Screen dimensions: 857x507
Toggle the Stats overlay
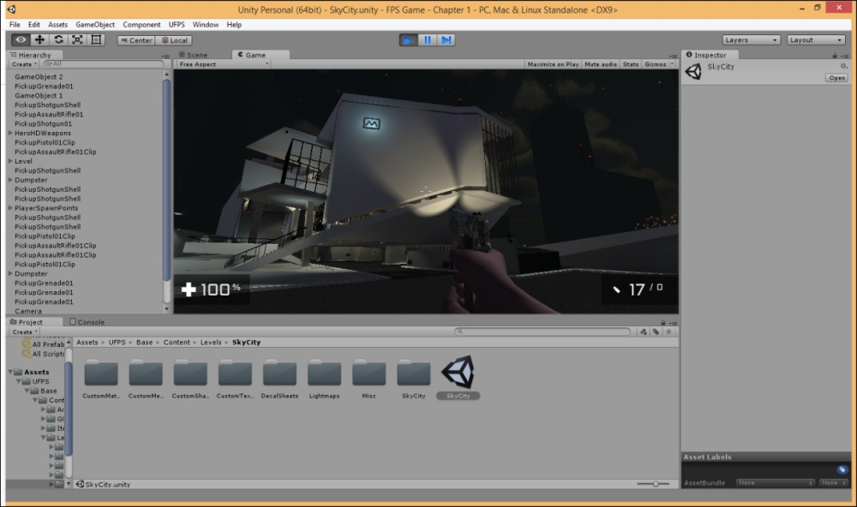tap(631, 64)
